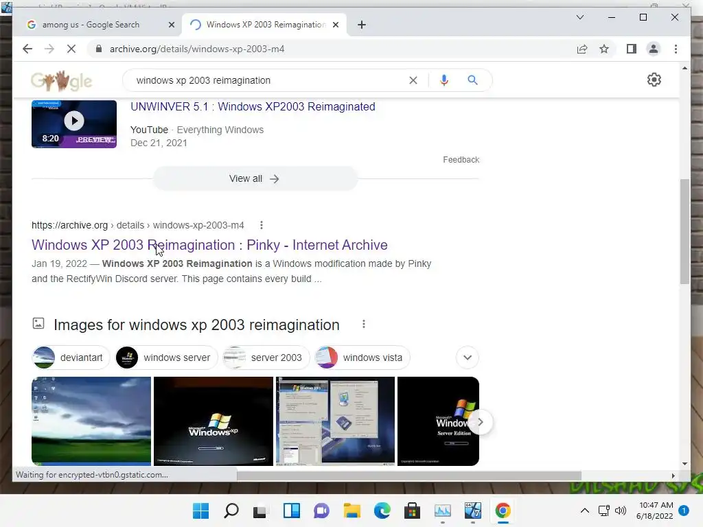Click the address bar URL
Screen dimensions: 703x527
(197, 49)
